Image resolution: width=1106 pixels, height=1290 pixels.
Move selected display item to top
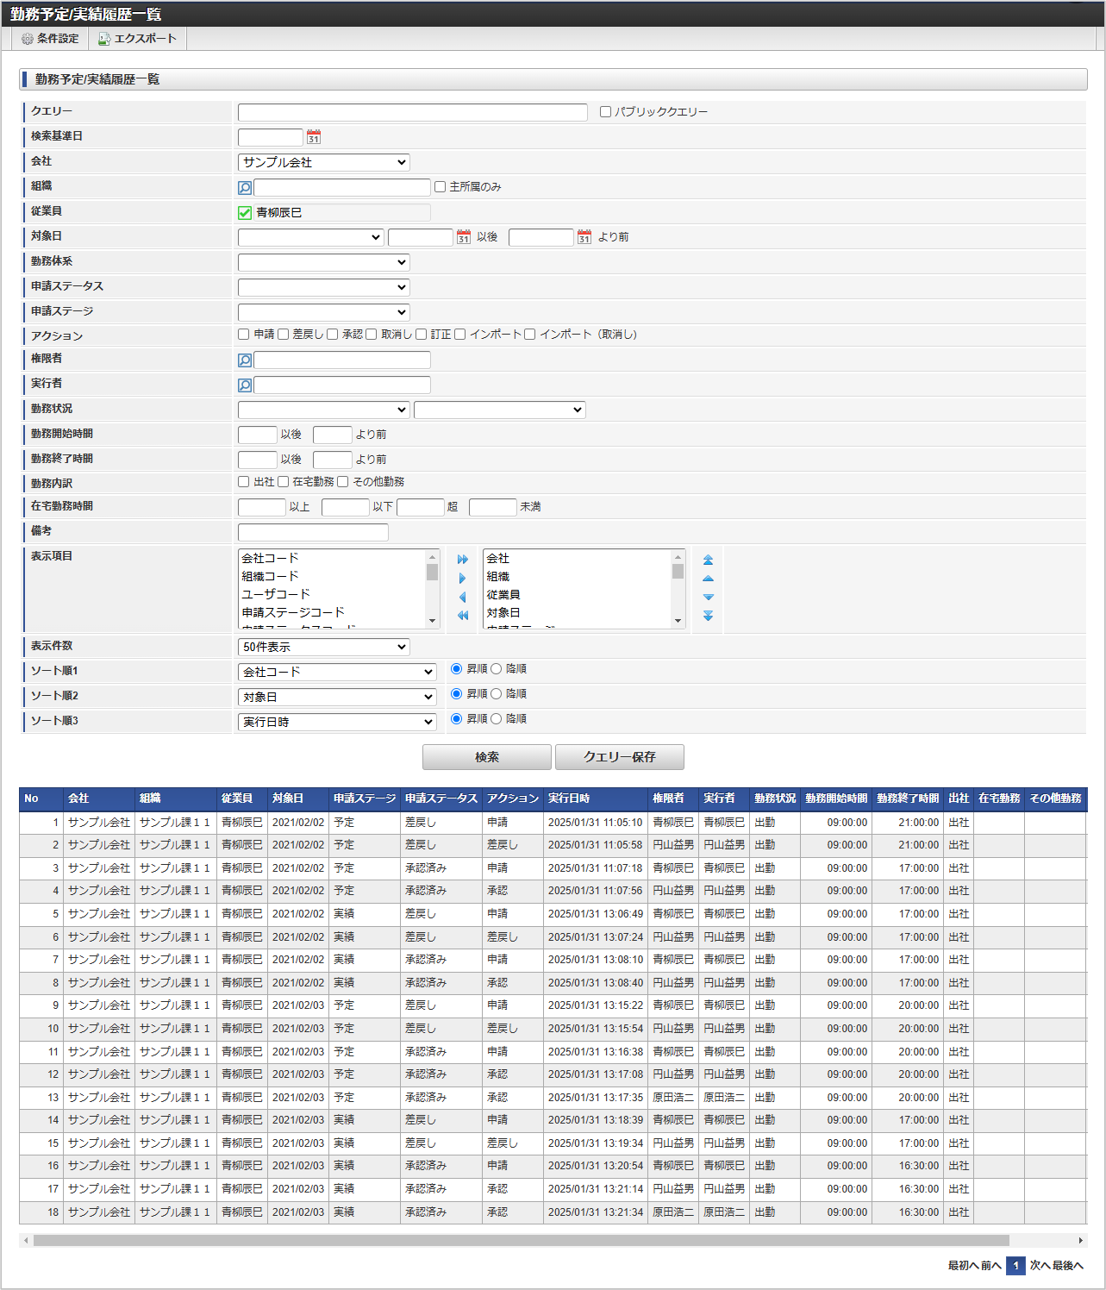708,560
